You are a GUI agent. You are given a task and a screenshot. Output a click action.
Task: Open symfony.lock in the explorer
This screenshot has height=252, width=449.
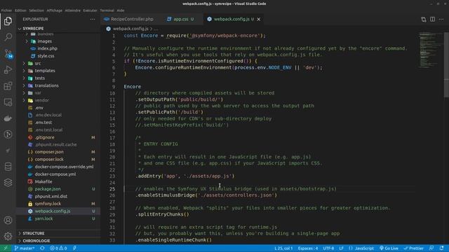(48, 204)
